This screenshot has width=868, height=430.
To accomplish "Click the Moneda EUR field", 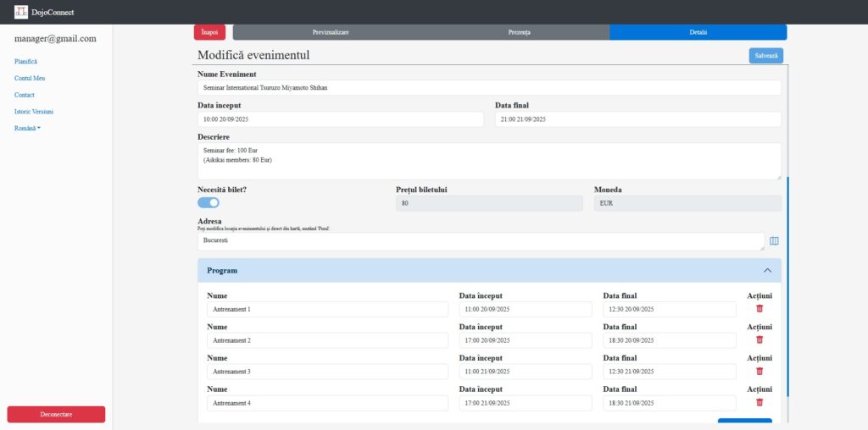I will point(687,203).
